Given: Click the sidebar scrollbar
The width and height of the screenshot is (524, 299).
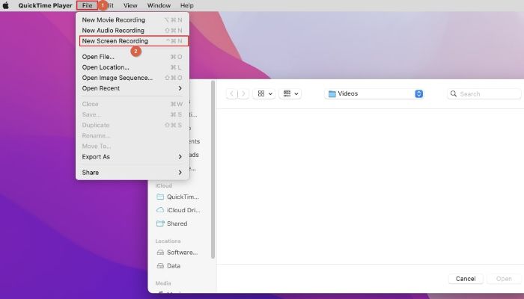Looking at the screenshot, I should [x=213, y=170].
